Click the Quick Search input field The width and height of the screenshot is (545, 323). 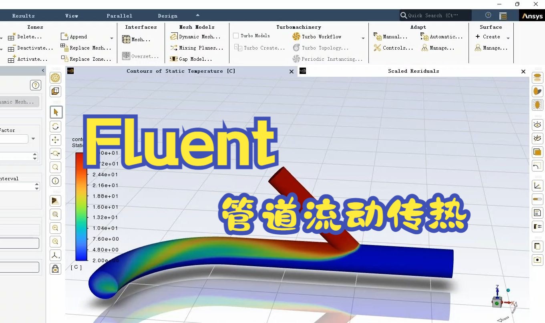tap(435, 16)
